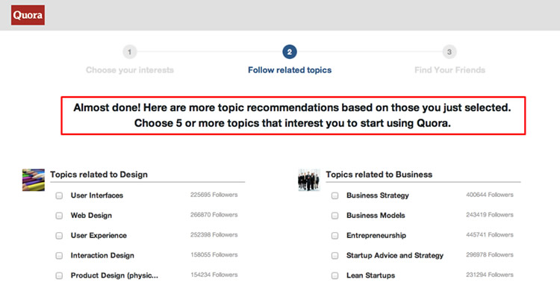The image size is (560, 303).
Task: Check the Web Design topic checkbox
Action: 59,216
